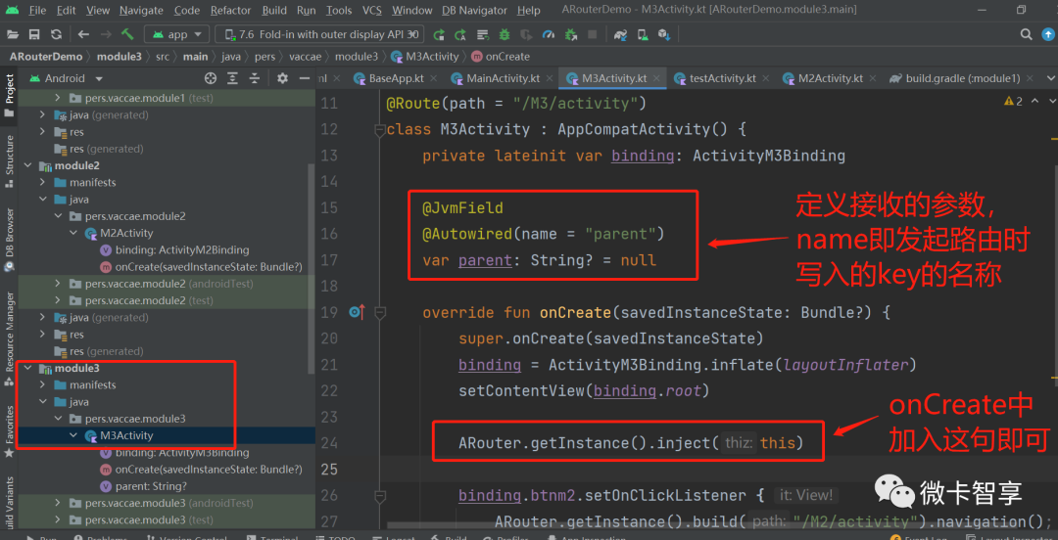The image size is (1058, 540).
Task: Click the override gutter icon on line 19
Action: click(357, 312)
